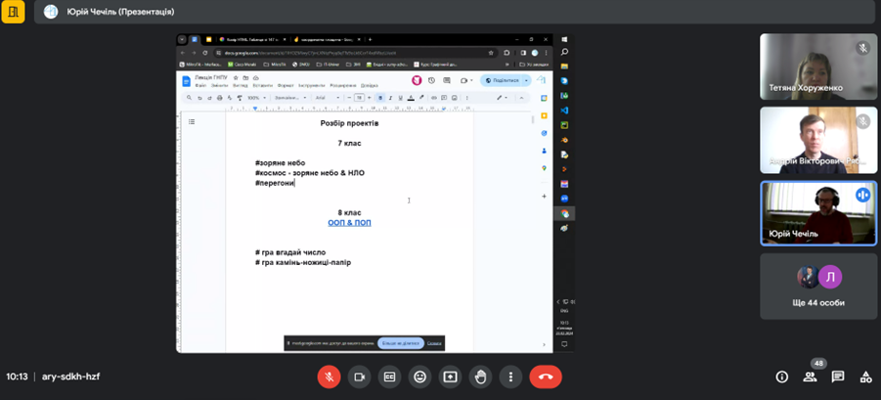Click the present screen icon
This screenshot has width=881, height=400.
coord(450,377)
